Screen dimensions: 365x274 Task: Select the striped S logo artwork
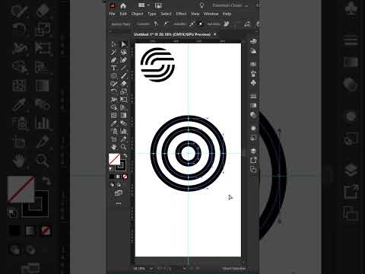(157, 65)
